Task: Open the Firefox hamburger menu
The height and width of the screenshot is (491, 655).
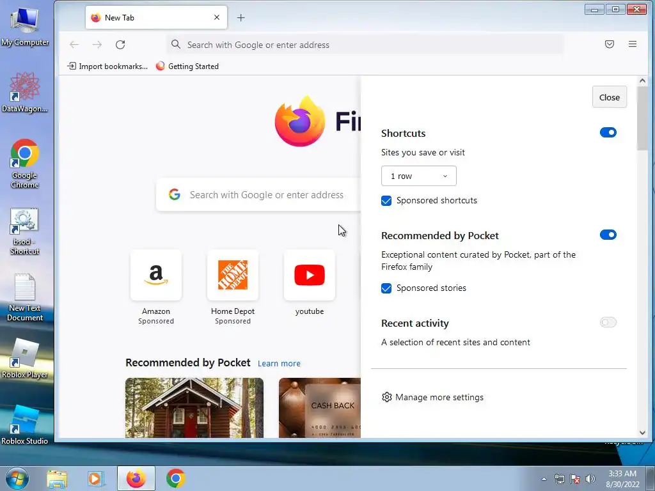Action: (x=633, y=44)
